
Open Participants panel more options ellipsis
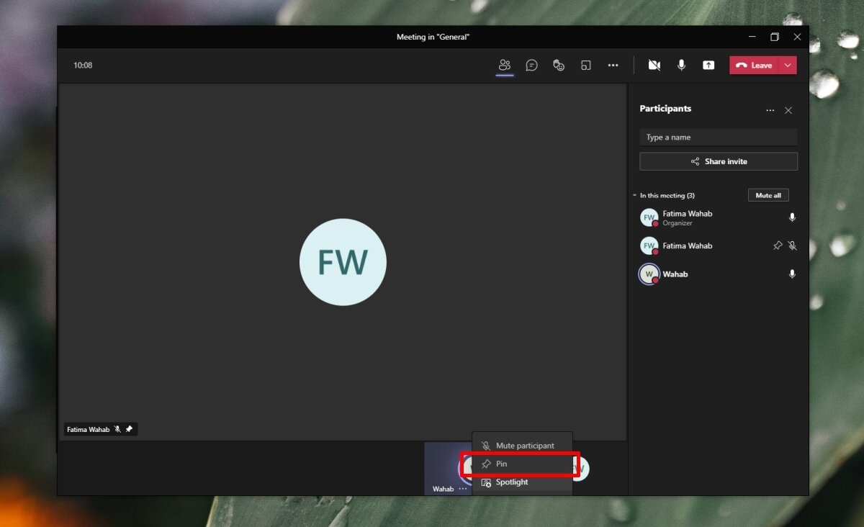[x=770, y=110]
